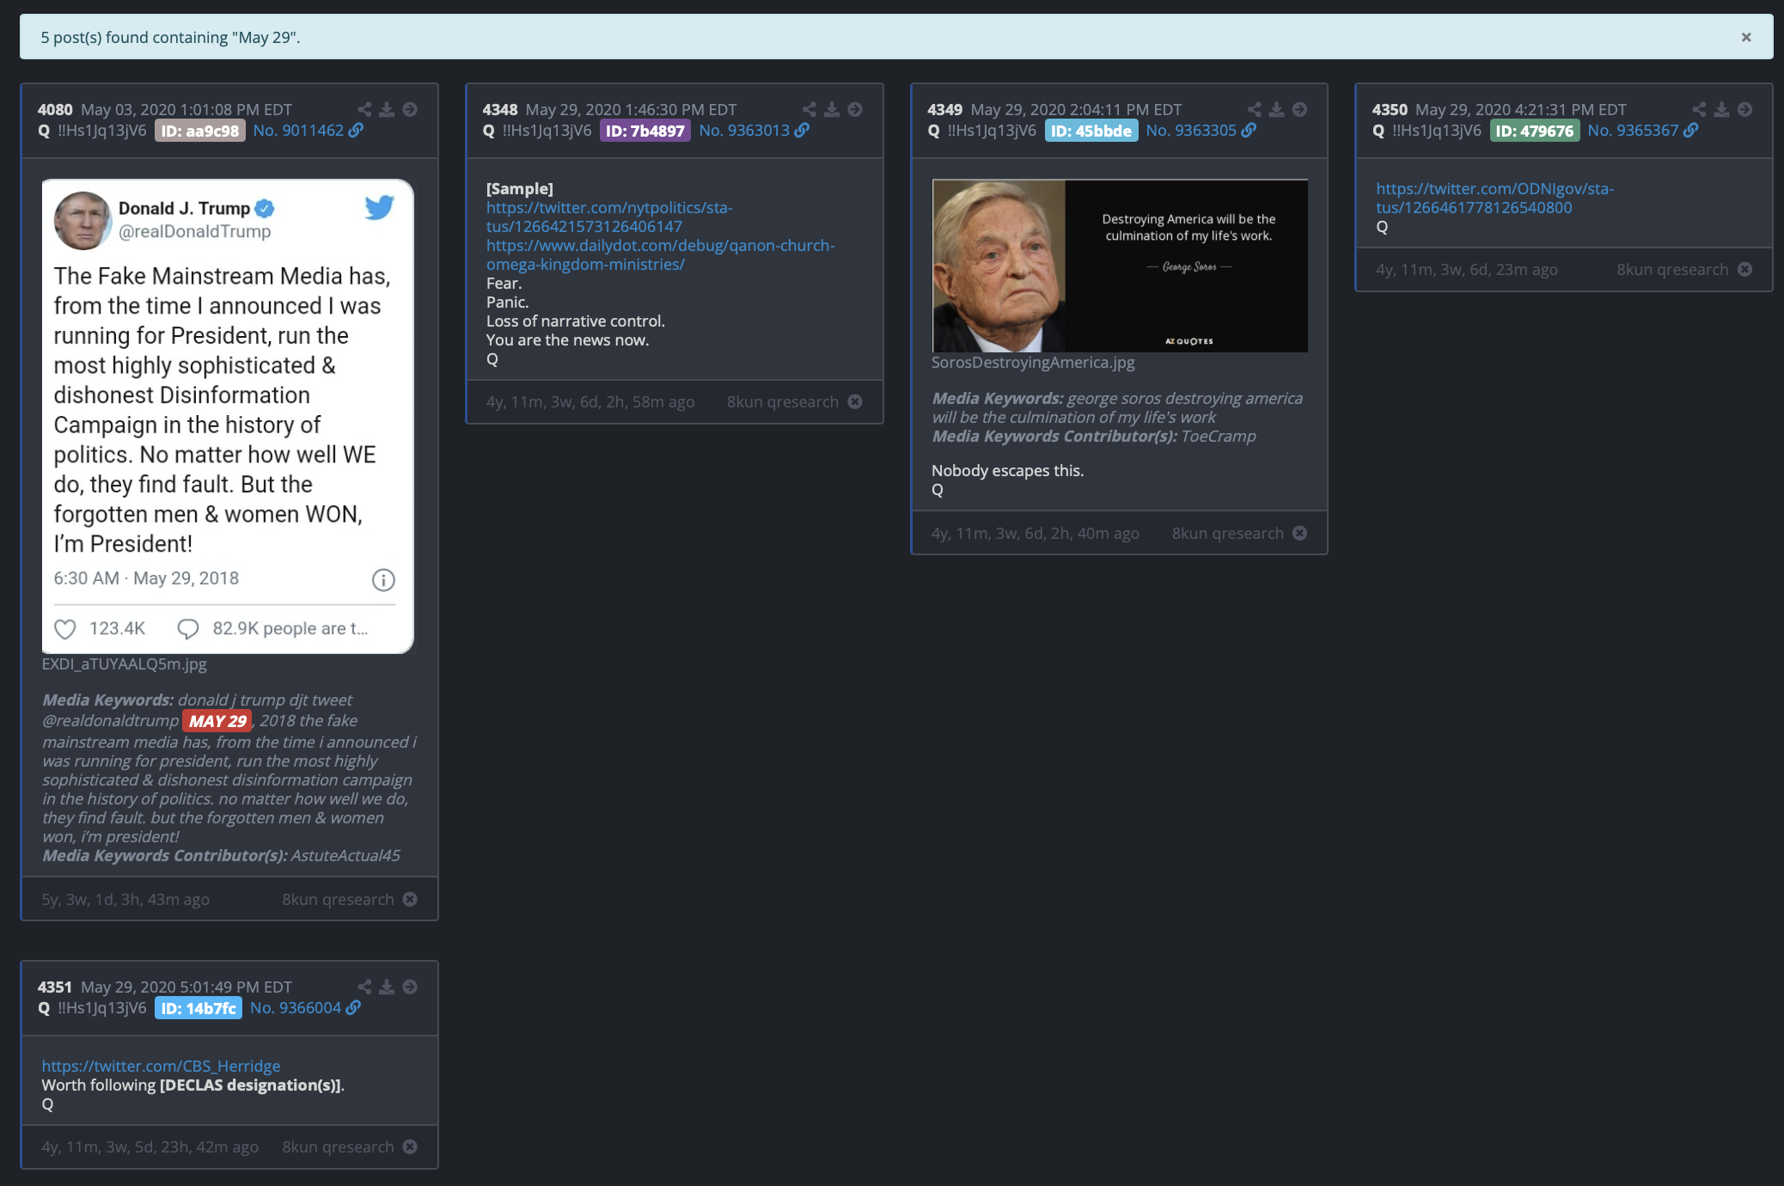Click file name EXDI_aTUYAALQ5m.jpg

(x=125, y=663)
